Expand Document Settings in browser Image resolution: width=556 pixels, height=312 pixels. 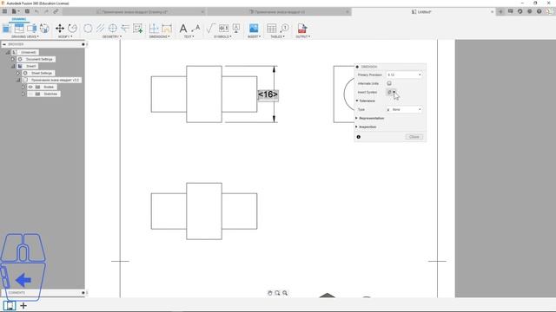(x=13, y=59)
